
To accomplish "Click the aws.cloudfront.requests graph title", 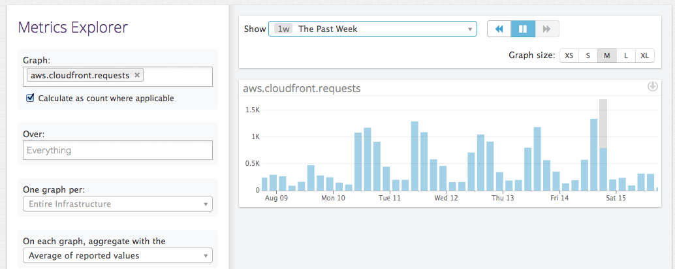I will (302, 88).
